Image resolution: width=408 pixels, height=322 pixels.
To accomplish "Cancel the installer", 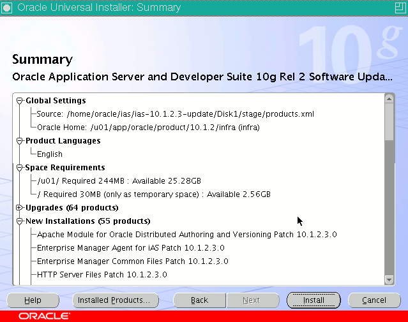I will (374, 300).
